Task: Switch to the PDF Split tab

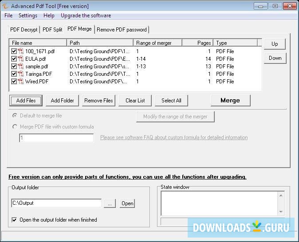Action: (x=52, y=30)
